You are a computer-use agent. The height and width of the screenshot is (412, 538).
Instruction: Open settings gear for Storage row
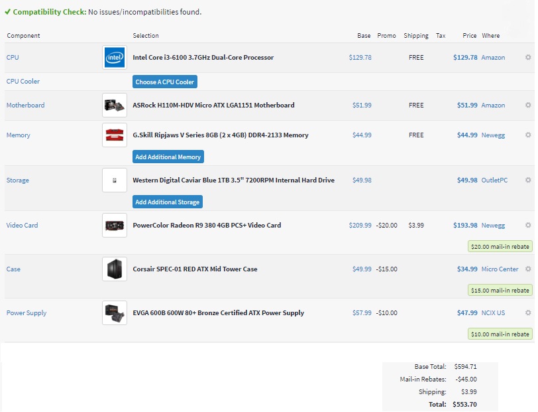coord(528,180)
